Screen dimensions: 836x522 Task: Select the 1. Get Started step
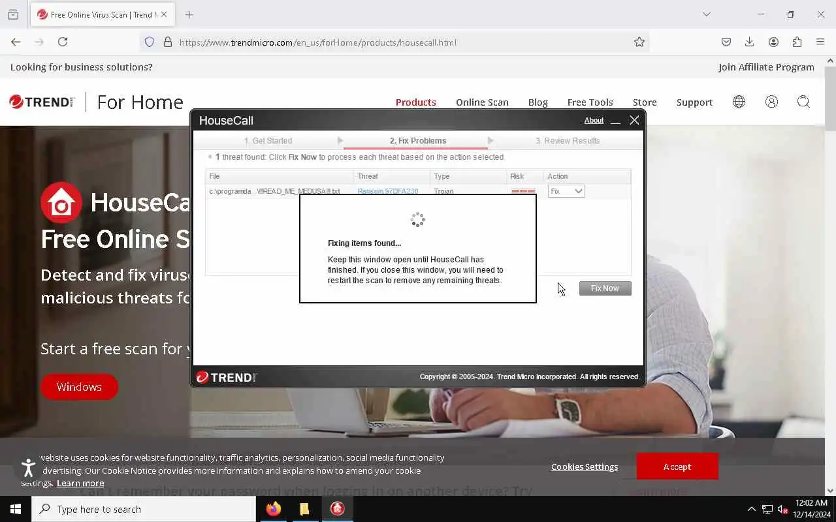268,141
